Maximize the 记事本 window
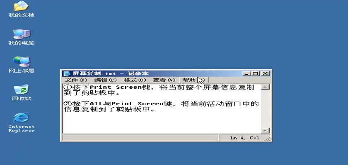Image resolution: width=348 pixels, height=165 pixels. point(256,73)
